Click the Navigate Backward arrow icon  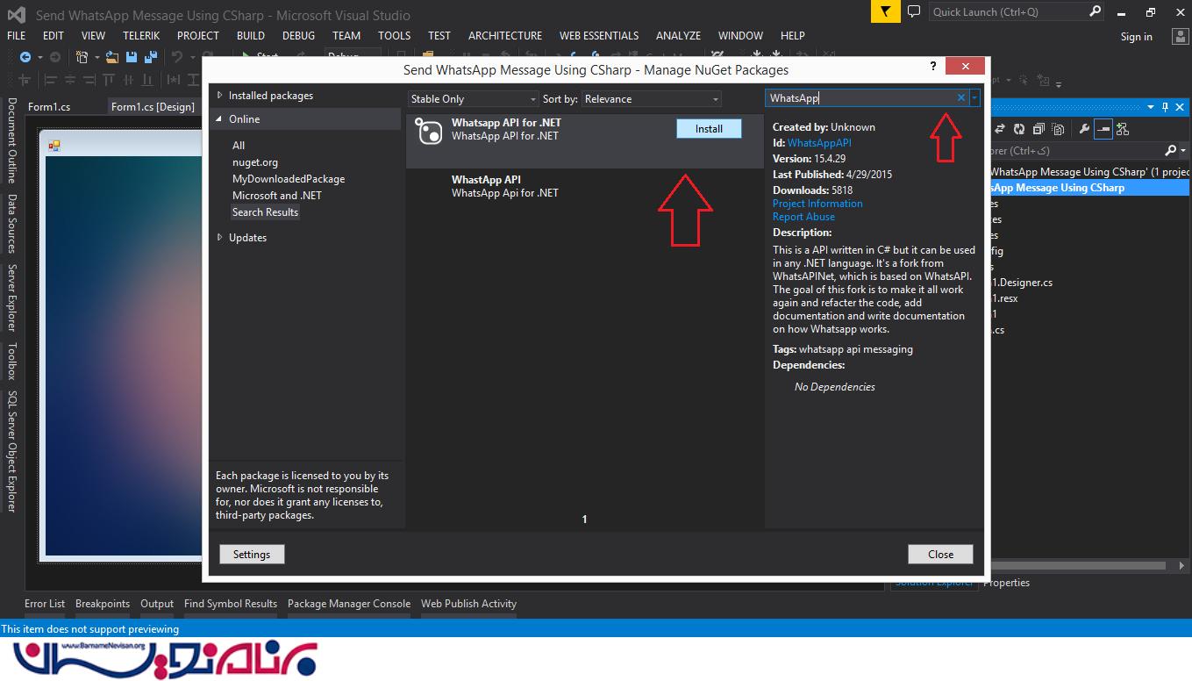pos(25,57)
